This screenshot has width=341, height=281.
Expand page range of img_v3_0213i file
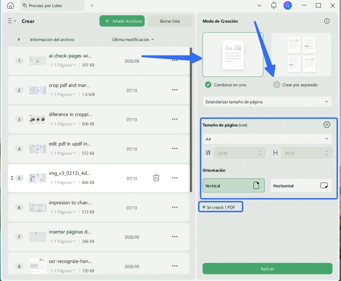63,183
